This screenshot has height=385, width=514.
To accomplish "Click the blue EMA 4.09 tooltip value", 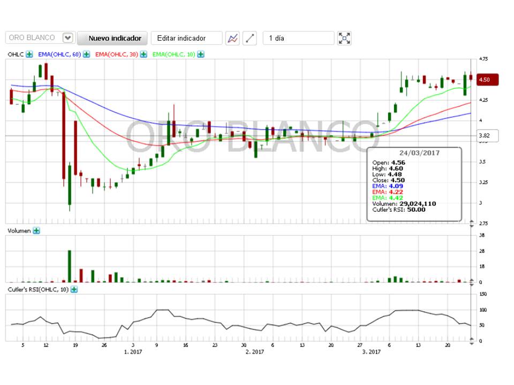I will click(396, 186).
